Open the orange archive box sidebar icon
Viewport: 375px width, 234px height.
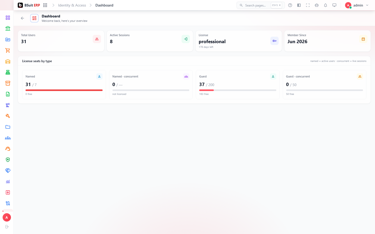[8, 83]
